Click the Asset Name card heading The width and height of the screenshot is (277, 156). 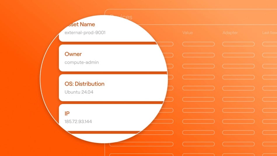(x=81, y=24)
